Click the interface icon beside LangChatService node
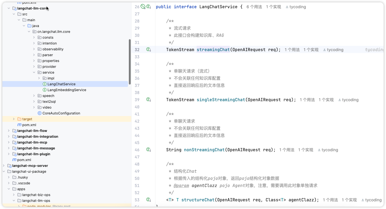Screen dimensions: 386x209 coord(45,84)
